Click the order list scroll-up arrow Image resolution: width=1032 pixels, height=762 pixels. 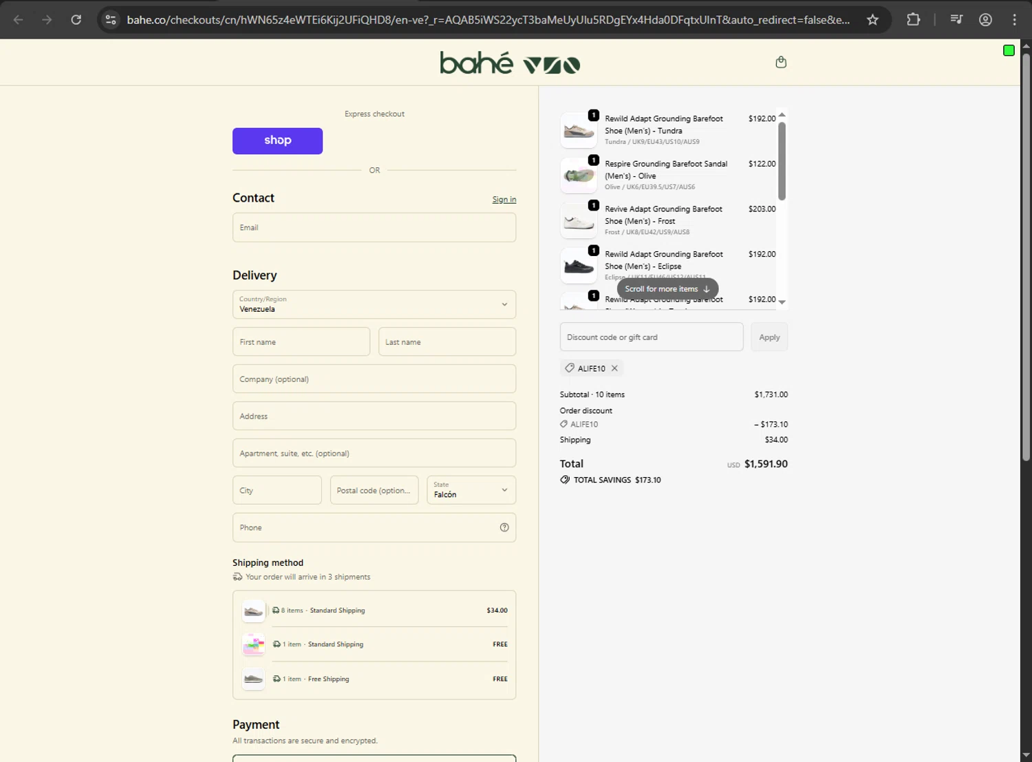[x=782, y=115]
